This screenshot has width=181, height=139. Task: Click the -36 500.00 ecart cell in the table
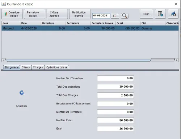128,28
